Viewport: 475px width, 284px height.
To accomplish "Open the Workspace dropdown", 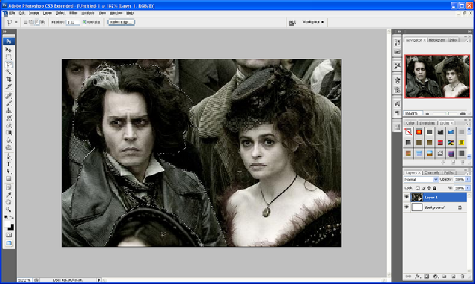I will [x=313, y=22].
